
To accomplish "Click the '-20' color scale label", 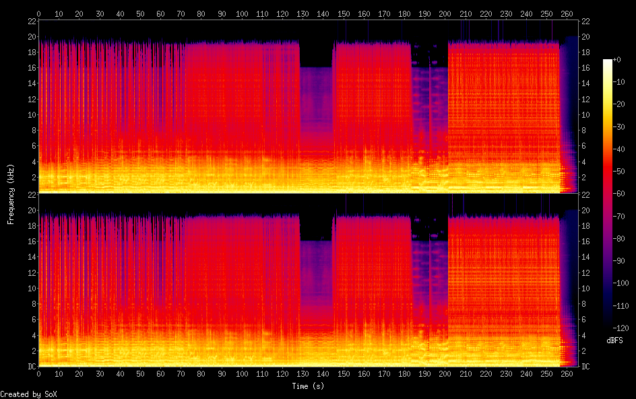I will (619, 104).
